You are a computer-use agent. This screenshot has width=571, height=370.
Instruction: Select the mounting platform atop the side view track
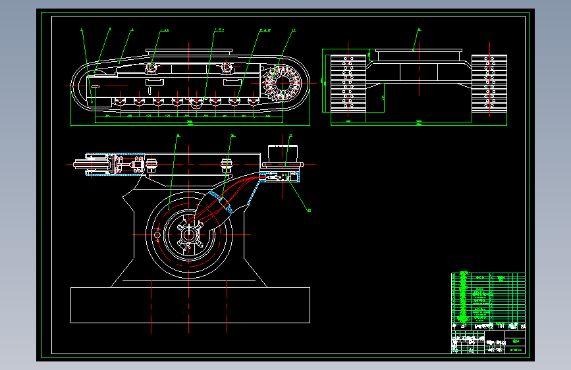coord(188,51)
